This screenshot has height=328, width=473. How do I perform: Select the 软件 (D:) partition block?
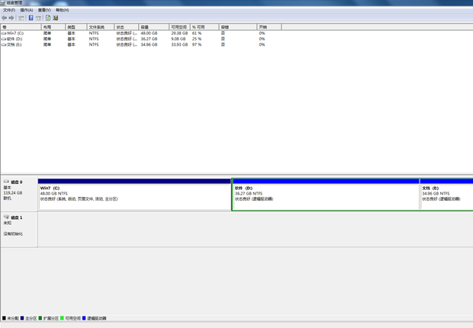tap(326, 197)
